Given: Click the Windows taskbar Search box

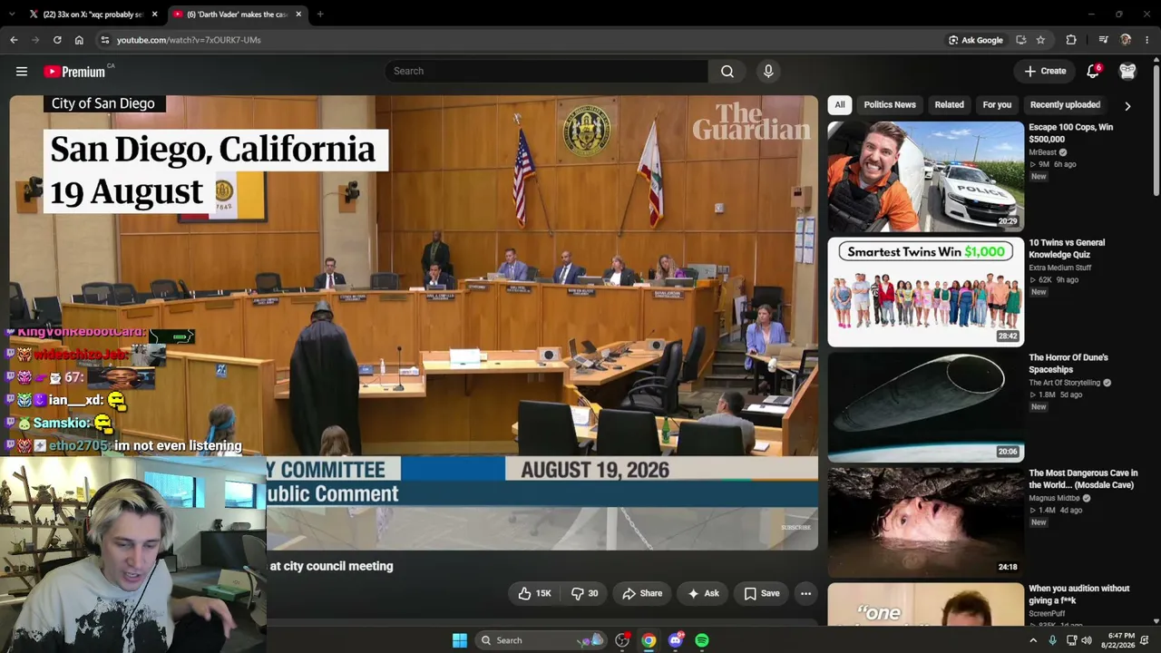Looking at the screenshot, I should [541, 640].
